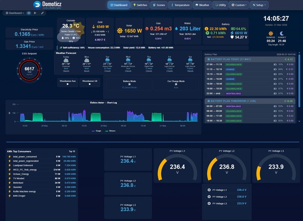This screenshot has height=221, width=303.
Task: Open Battery Mode selector showing IQ Smart Mode
Action: [x=129, y=85]
